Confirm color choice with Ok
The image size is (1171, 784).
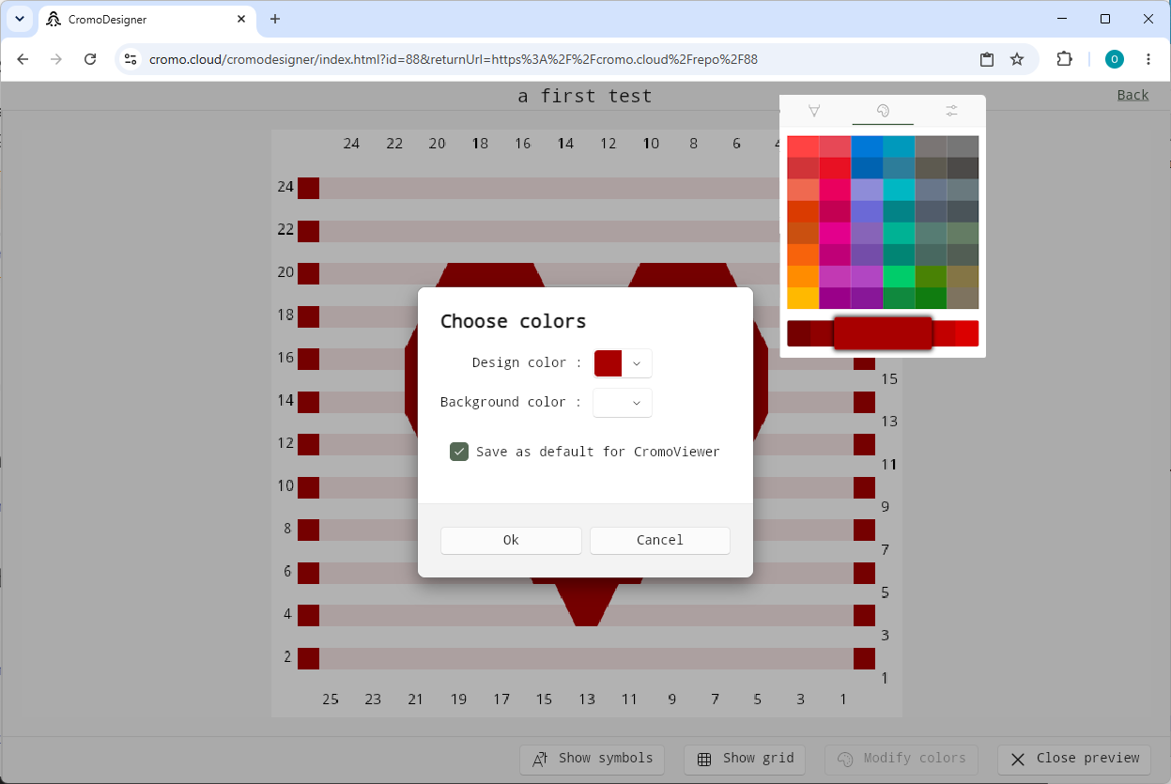511,540
